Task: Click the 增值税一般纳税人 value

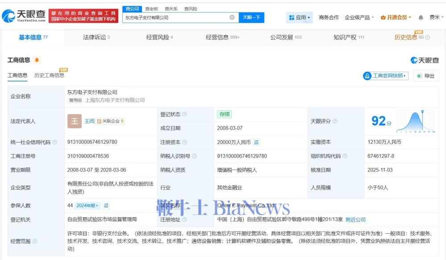Action: tap(237, 170)
